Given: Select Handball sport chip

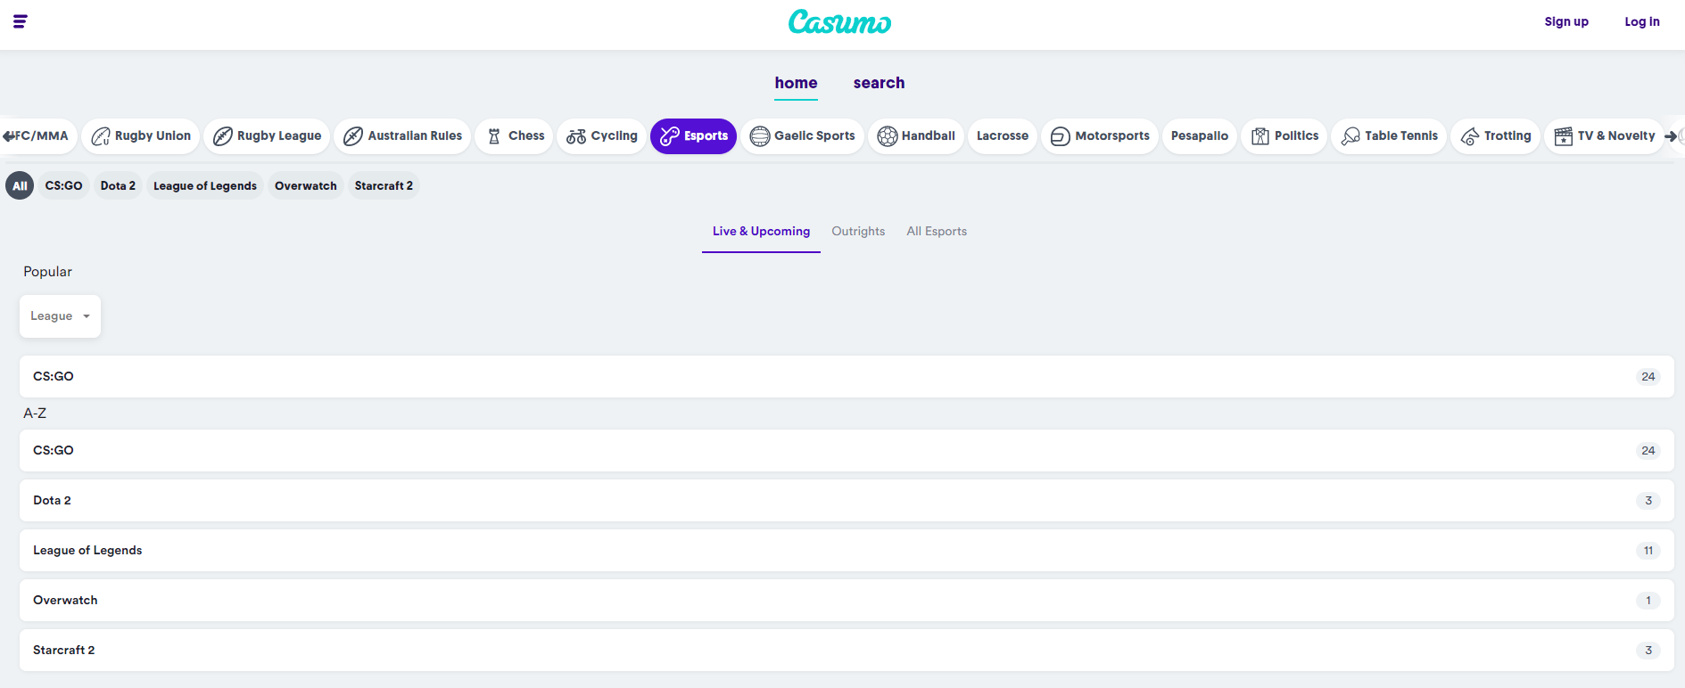Looking at the screenshot, I should (x=916, y=136).
